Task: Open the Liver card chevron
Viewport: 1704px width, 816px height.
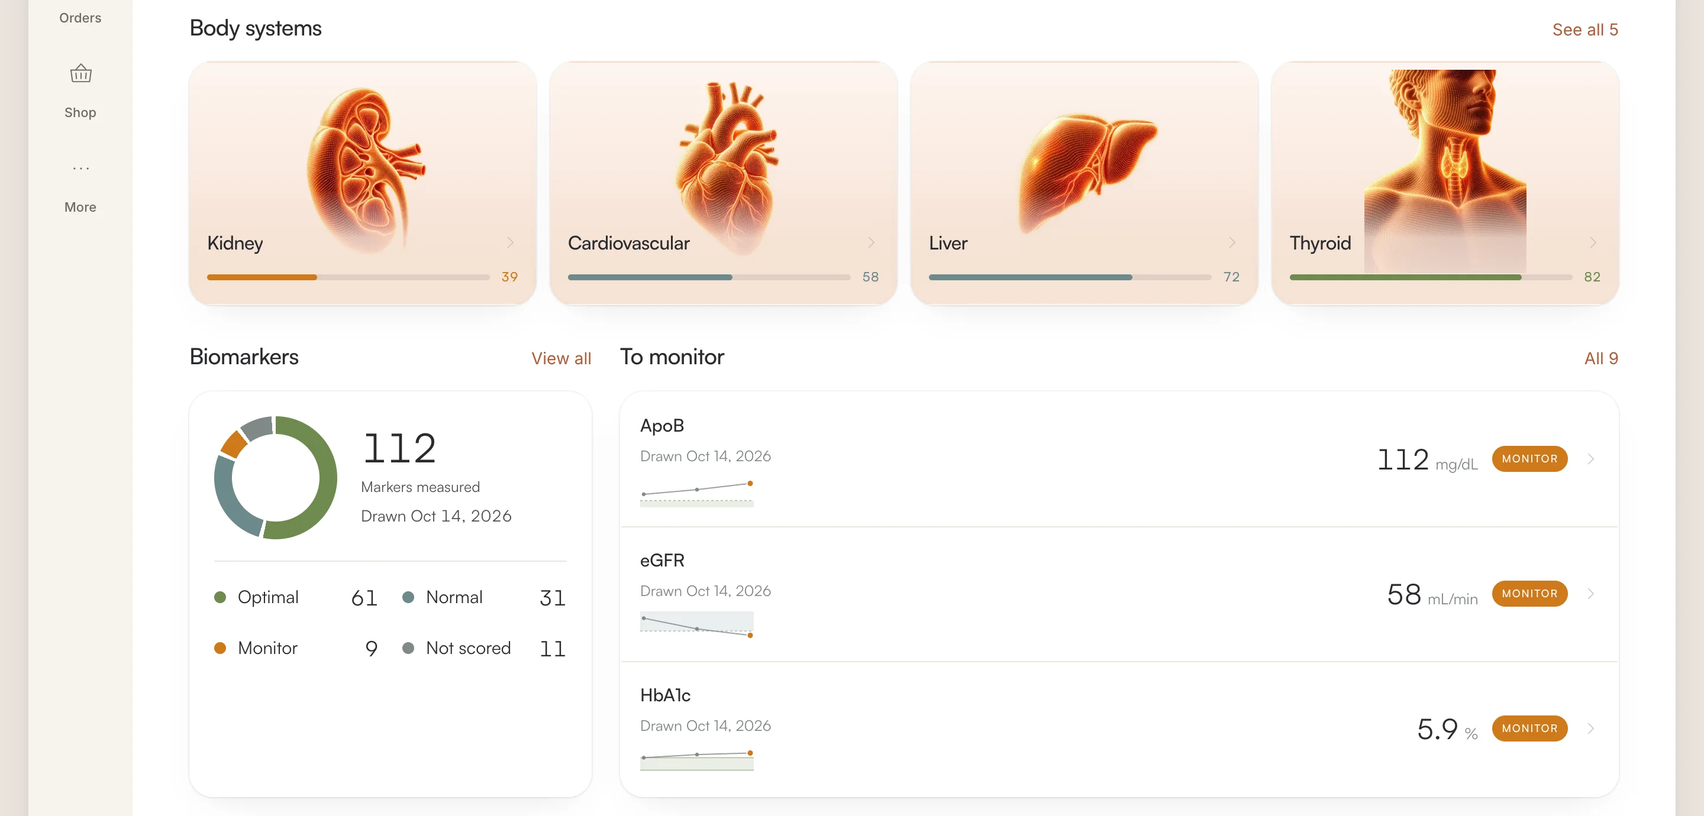Action: pyautogui.click(x=1232, y=242)
